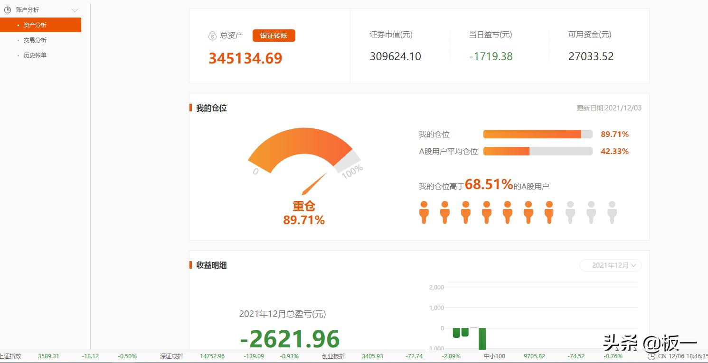Click the -139.09 change value
708x363 pixels.
pos(254,356)
